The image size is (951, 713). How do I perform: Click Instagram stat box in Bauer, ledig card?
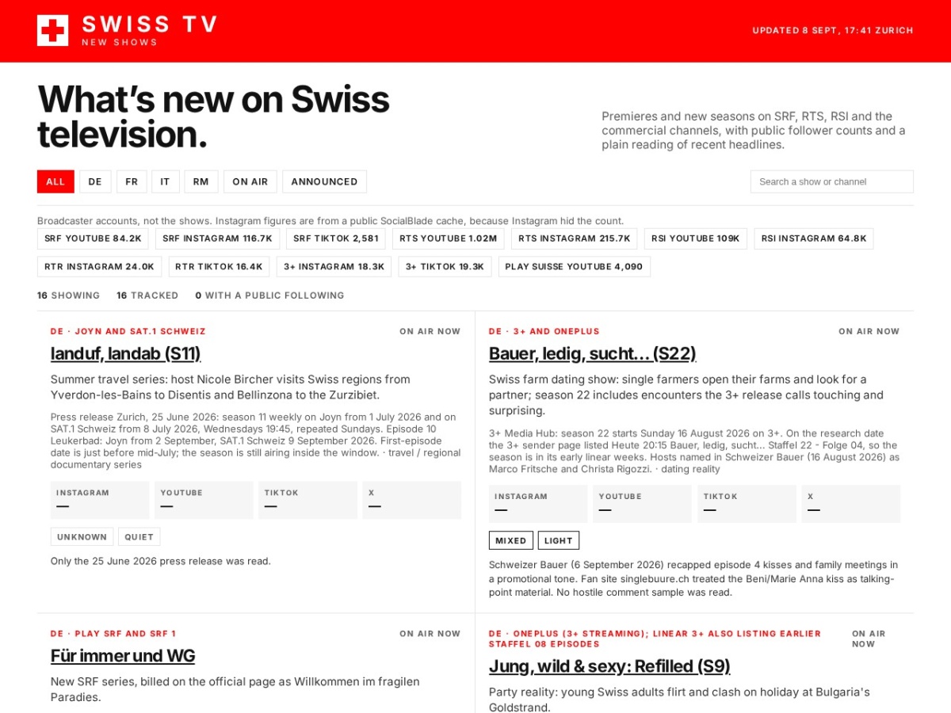coord(538,504)
